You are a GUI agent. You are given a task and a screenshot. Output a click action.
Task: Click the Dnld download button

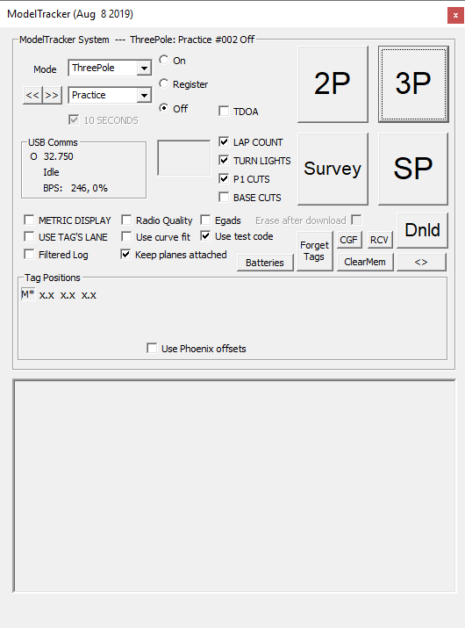(x=422, y=230)
